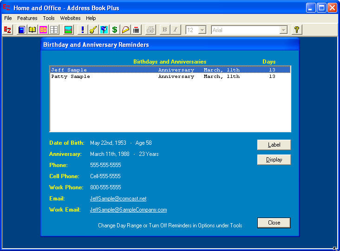Screen dimensions: 340x251
Task: Click the Birthdays and Anniversaries header
Action: pos(170,62)
